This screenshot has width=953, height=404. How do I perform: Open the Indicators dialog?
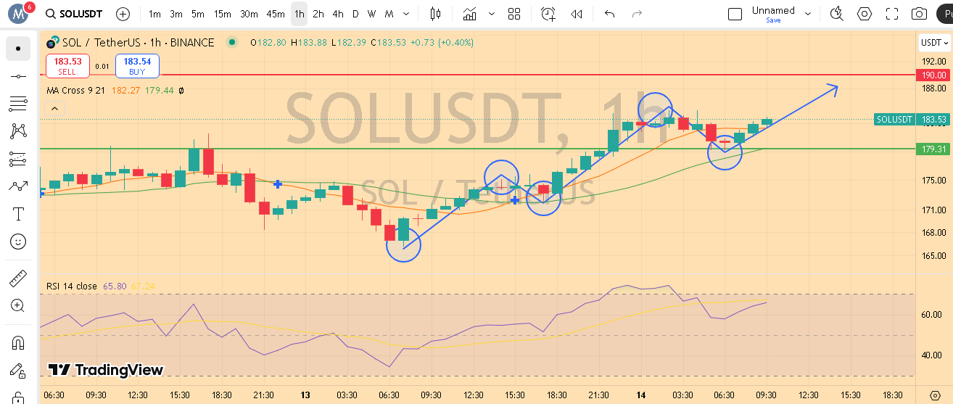point(470,14)
